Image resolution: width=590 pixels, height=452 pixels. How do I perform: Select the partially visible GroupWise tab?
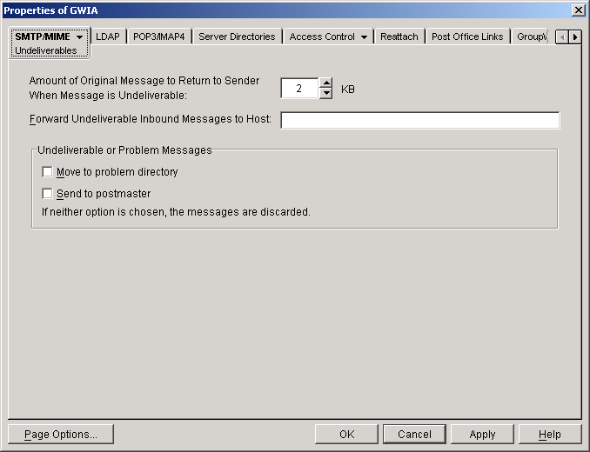pos(532,37)
